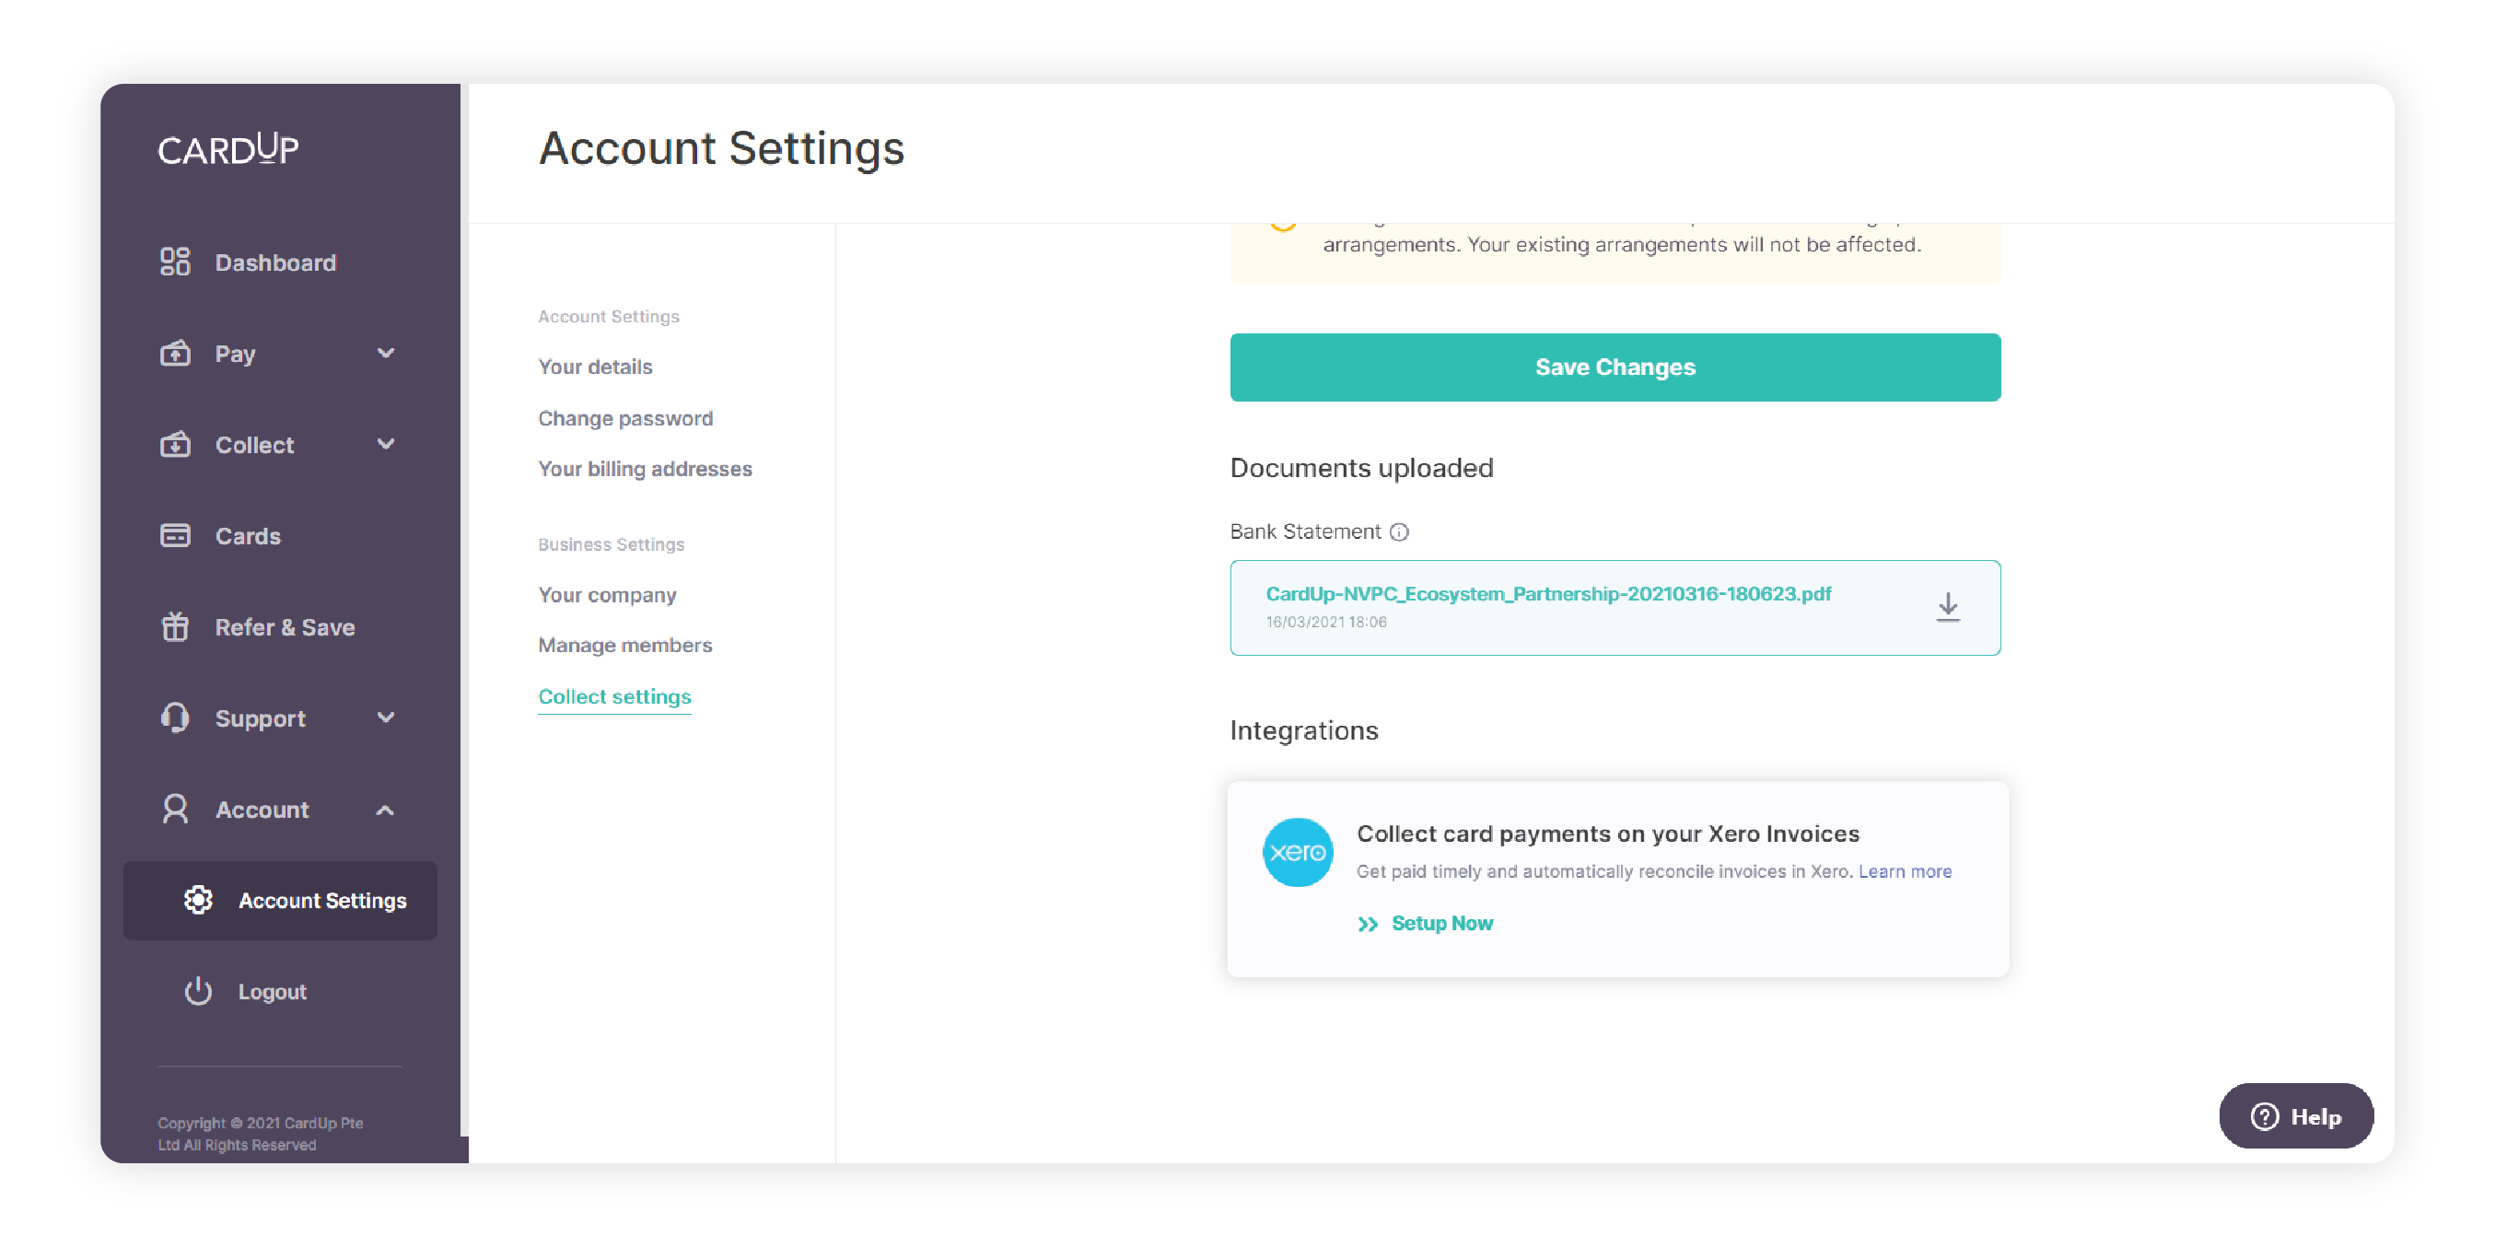The image size is (2495, 1248).
Task: Open the Help widget
Action: [x=2296, y=1116]
